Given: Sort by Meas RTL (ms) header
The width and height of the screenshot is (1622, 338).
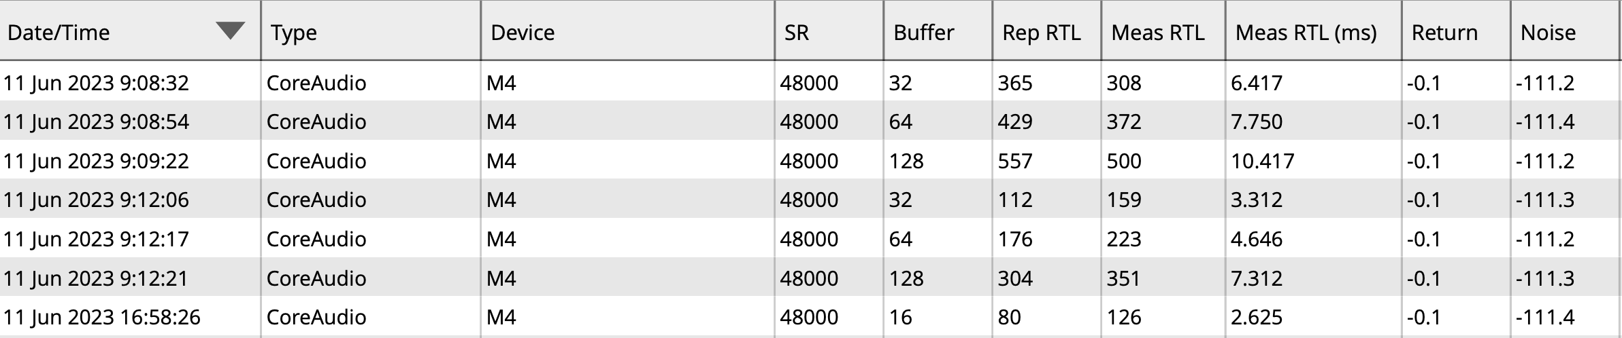Looking at the screenshot, I should coord(1306,33).
